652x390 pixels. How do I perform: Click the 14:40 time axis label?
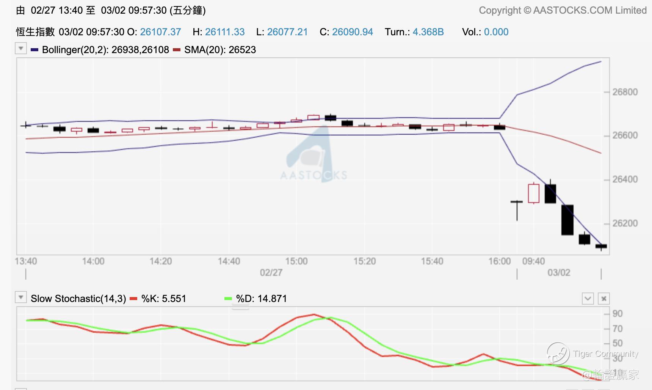tap(229, 261)
